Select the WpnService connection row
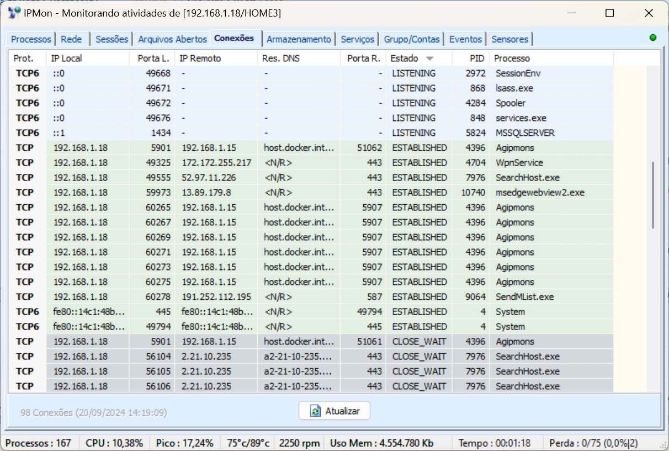The height and width of the screenshot is (451, 669). click(311, 163)
